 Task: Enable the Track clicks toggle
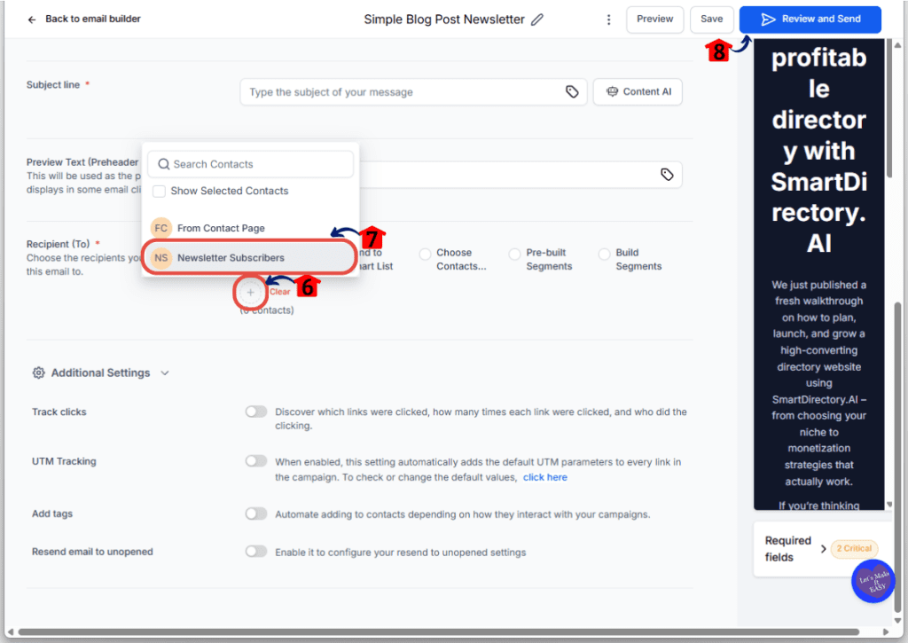coord(256,411)
